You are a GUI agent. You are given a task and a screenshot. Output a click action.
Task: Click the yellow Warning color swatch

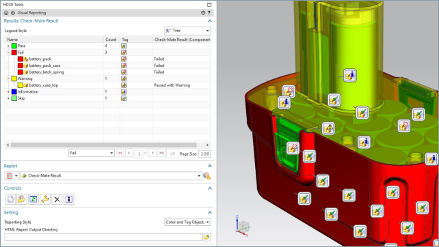tap(14, 78)
